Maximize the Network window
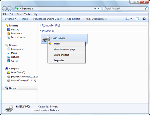 tap(137, 2)
